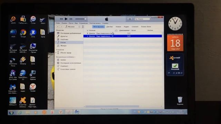Open Последние исполненные playlist
The width and height of the screenshot is (221, 124).
coord(69,63)
